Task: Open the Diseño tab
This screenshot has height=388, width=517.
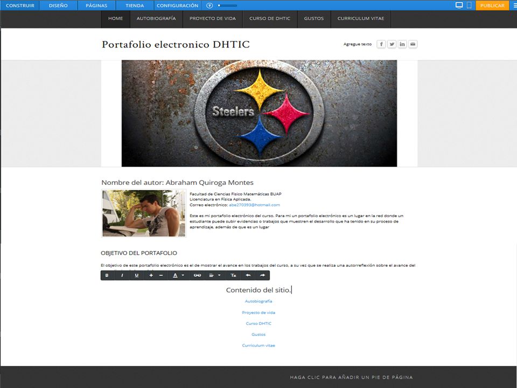Action: (58, 5)
